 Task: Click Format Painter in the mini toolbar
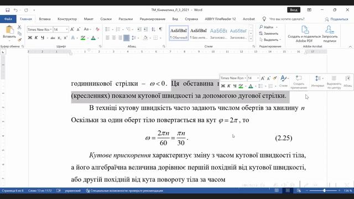(x=274, y=78)
